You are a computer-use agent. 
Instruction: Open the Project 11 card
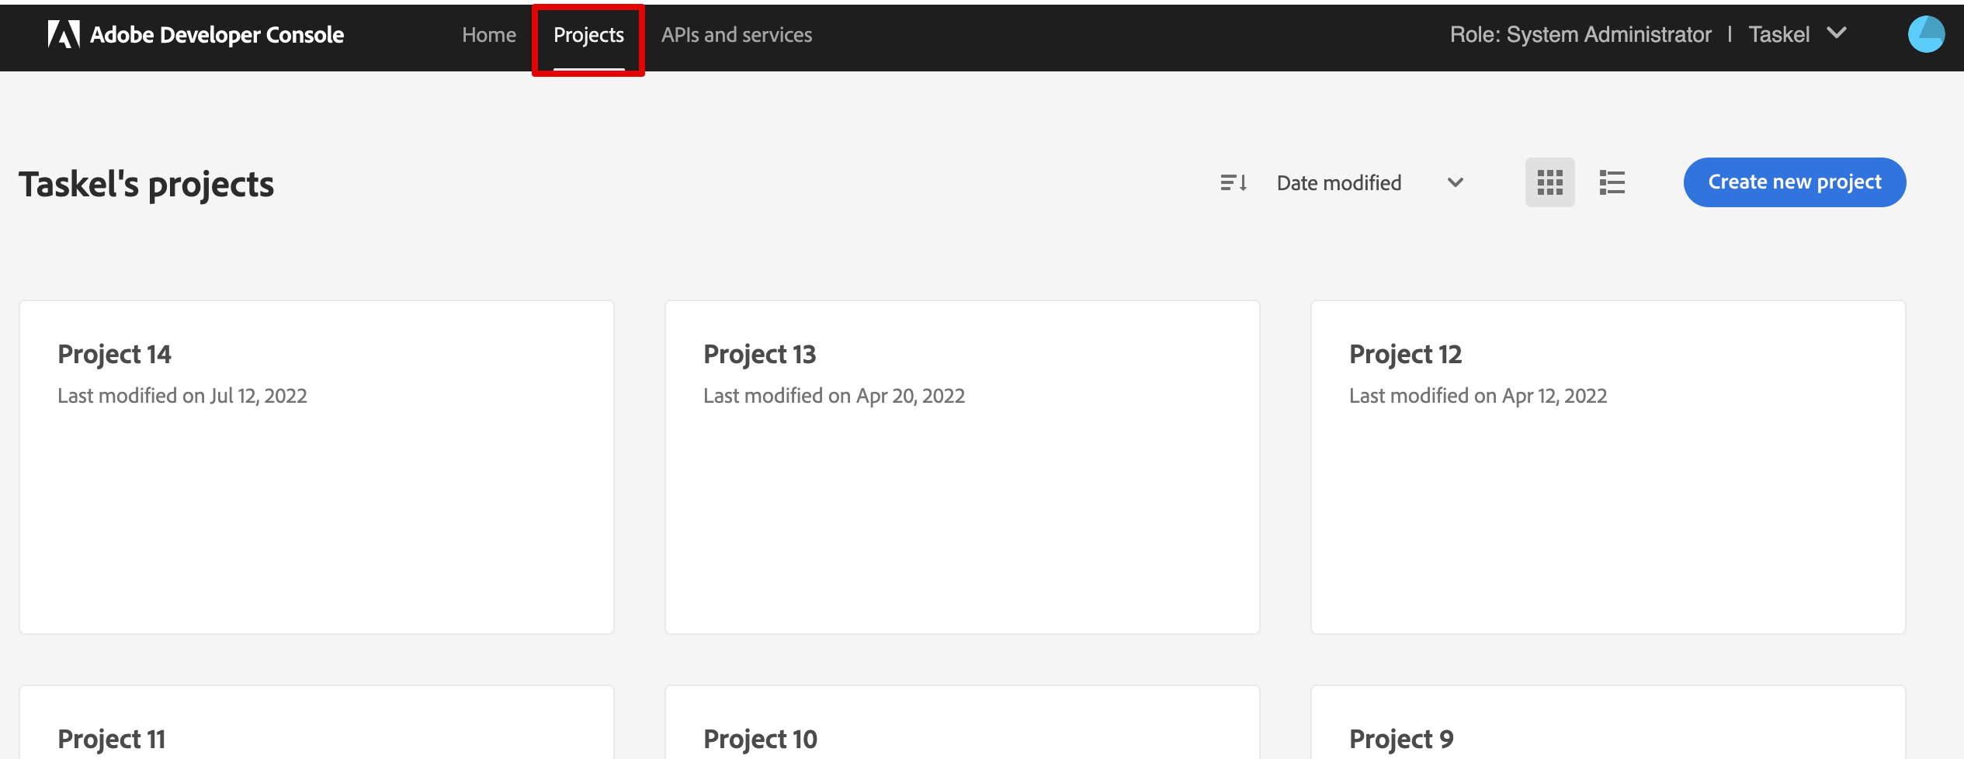(x=316, y=730)
